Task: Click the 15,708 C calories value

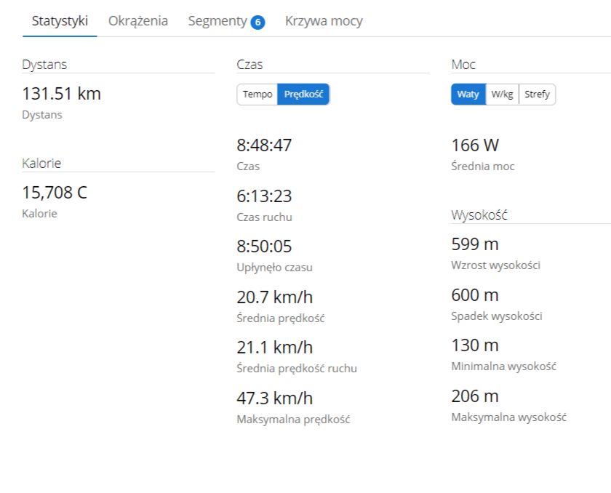Action: click(55, 193)
